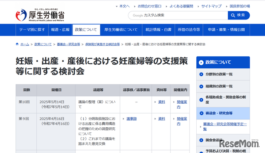Click 第9回 row cell
This screenshot has width=265, height=153.
click(x=26, y=131)
